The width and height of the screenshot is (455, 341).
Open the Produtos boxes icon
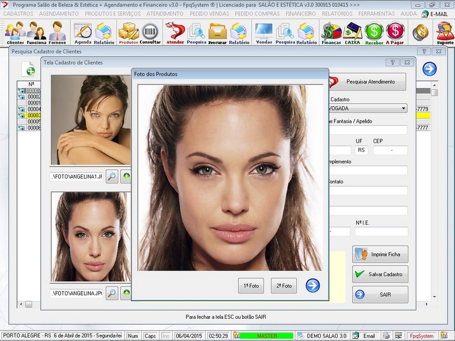(129, 33)
